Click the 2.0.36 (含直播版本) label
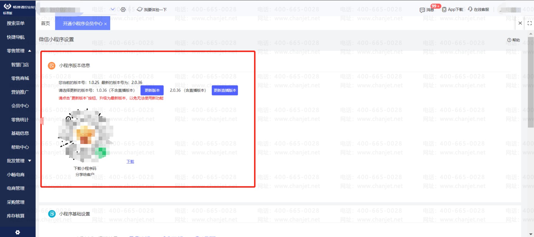 188,90
